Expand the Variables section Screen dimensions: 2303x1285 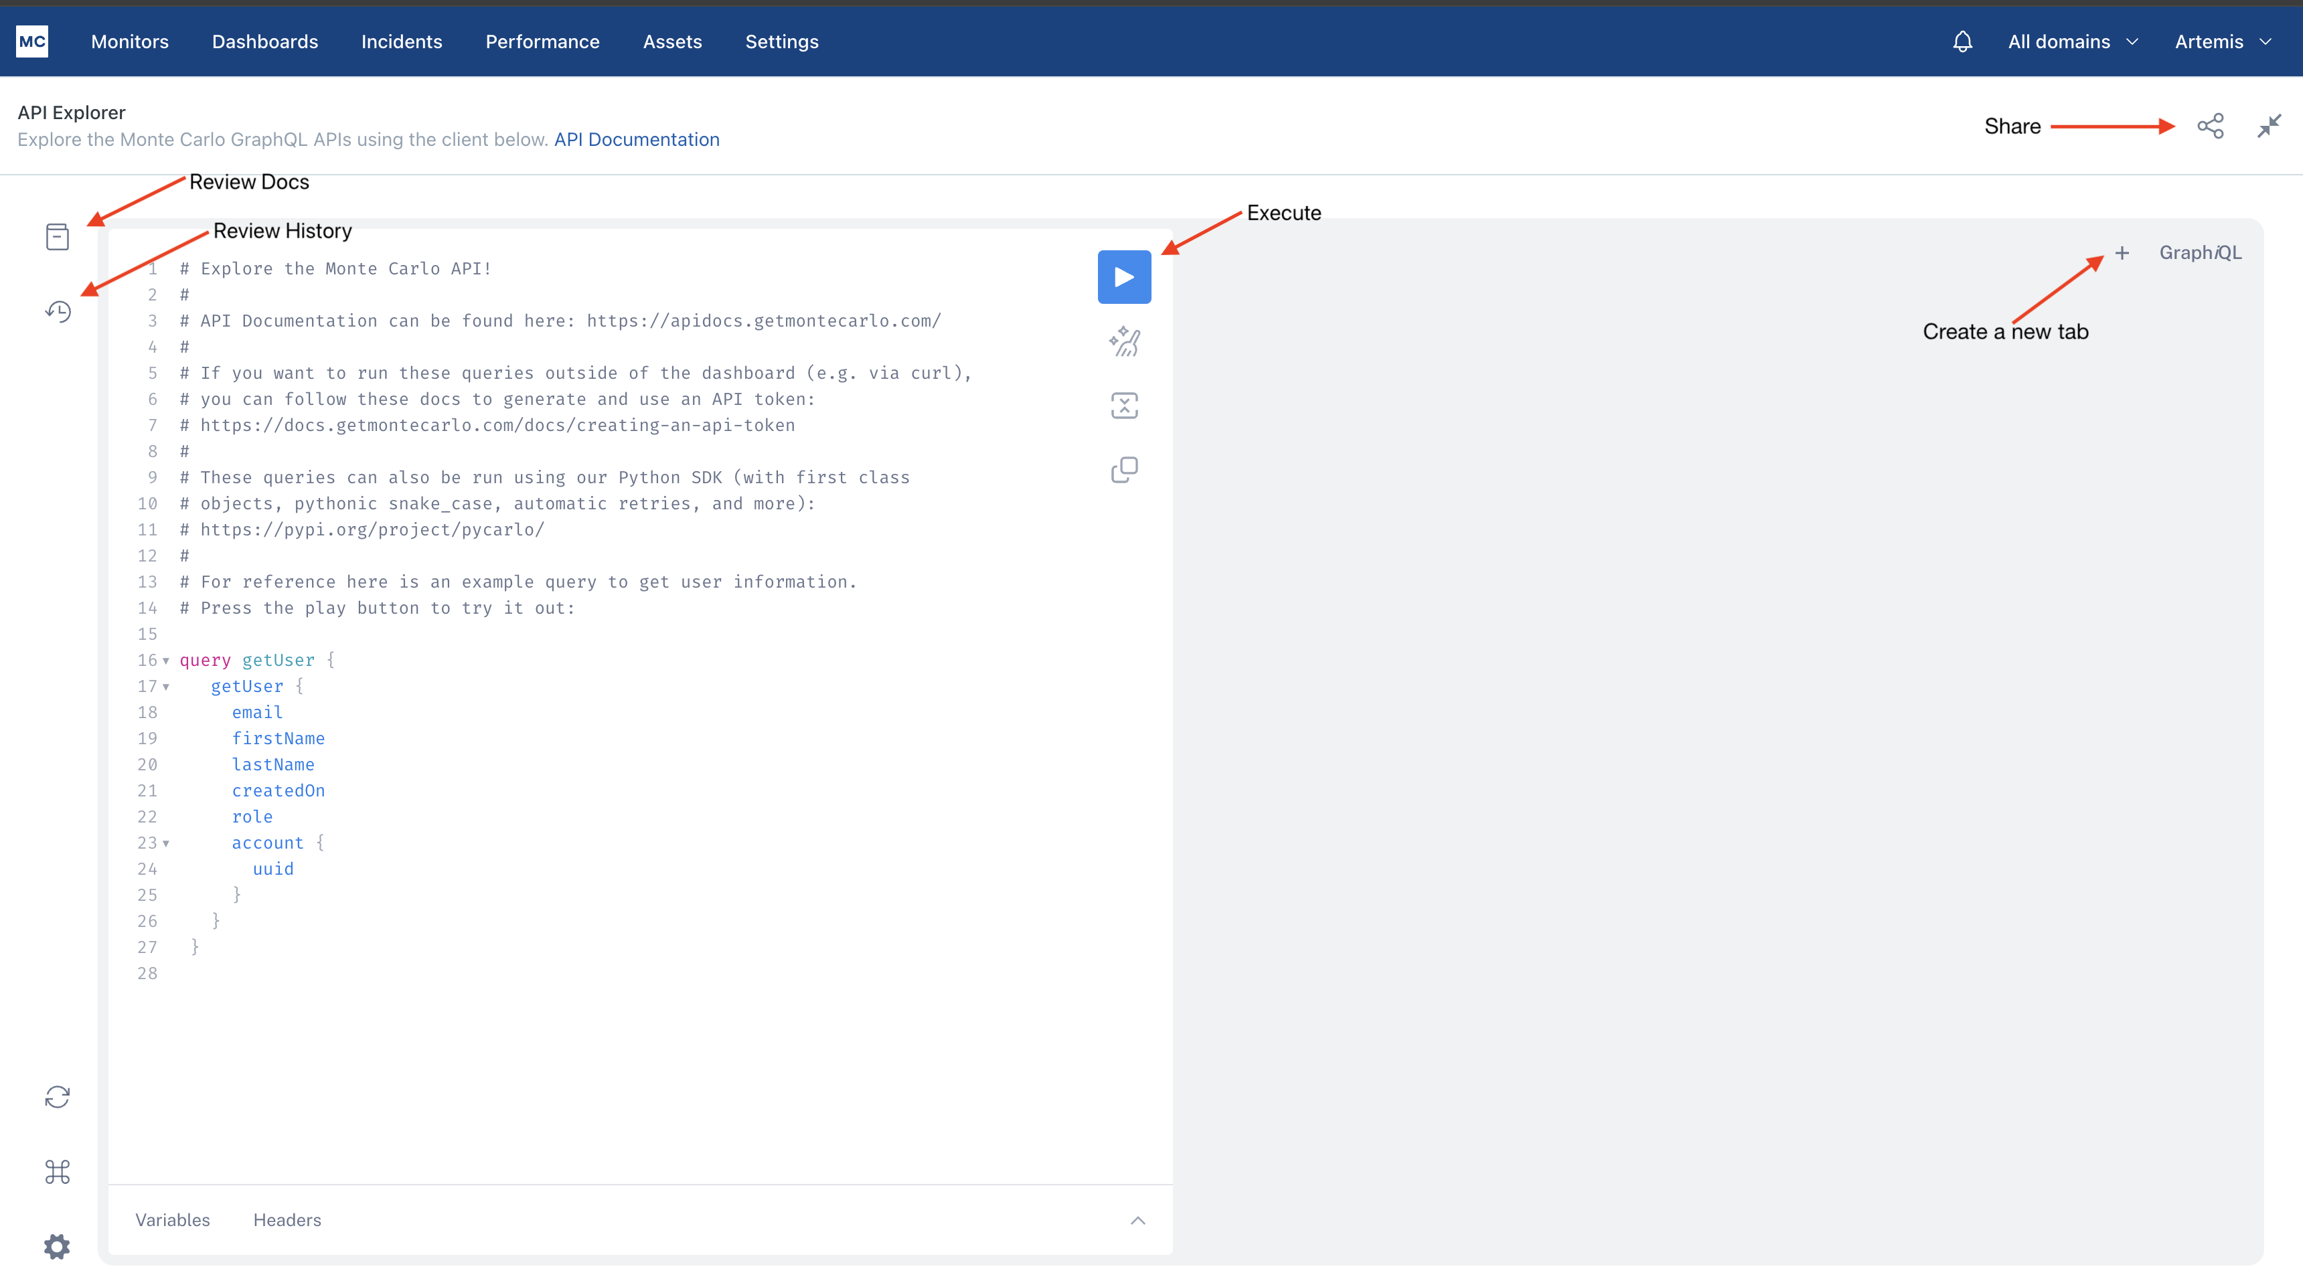coord(173,1219)
